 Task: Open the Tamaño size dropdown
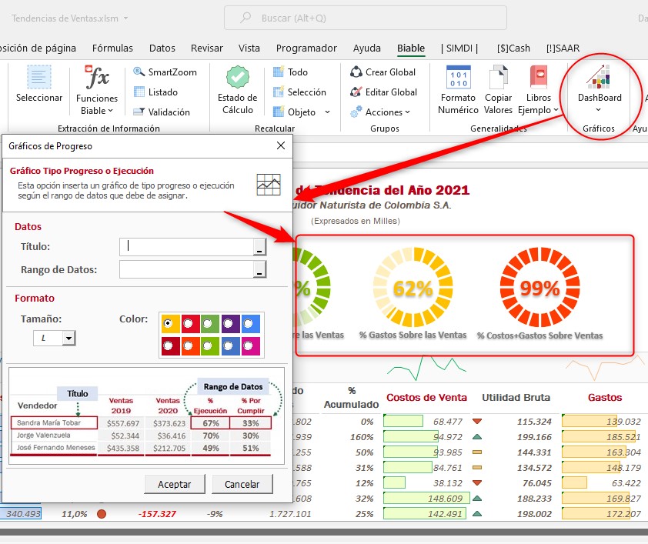click(x=68, y=338)
